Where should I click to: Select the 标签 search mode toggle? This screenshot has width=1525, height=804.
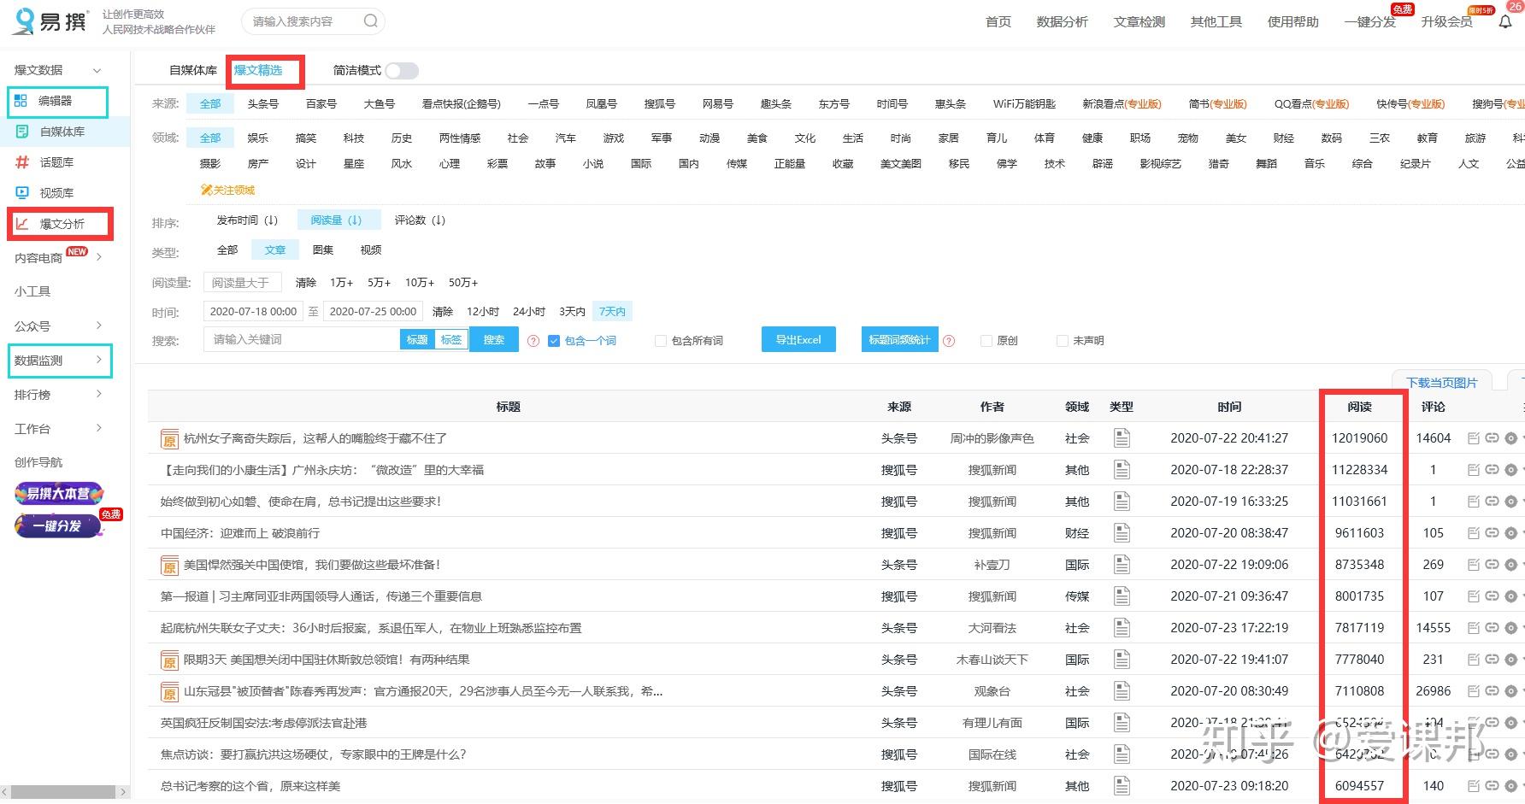tap(451, 340)
